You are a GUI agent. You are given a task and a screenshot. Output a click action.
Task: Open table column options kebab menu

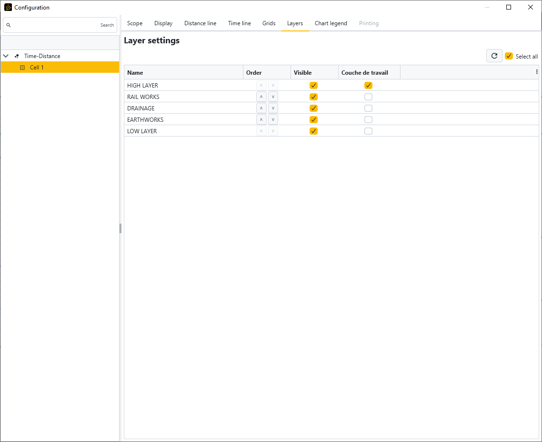tap(537, 72)
